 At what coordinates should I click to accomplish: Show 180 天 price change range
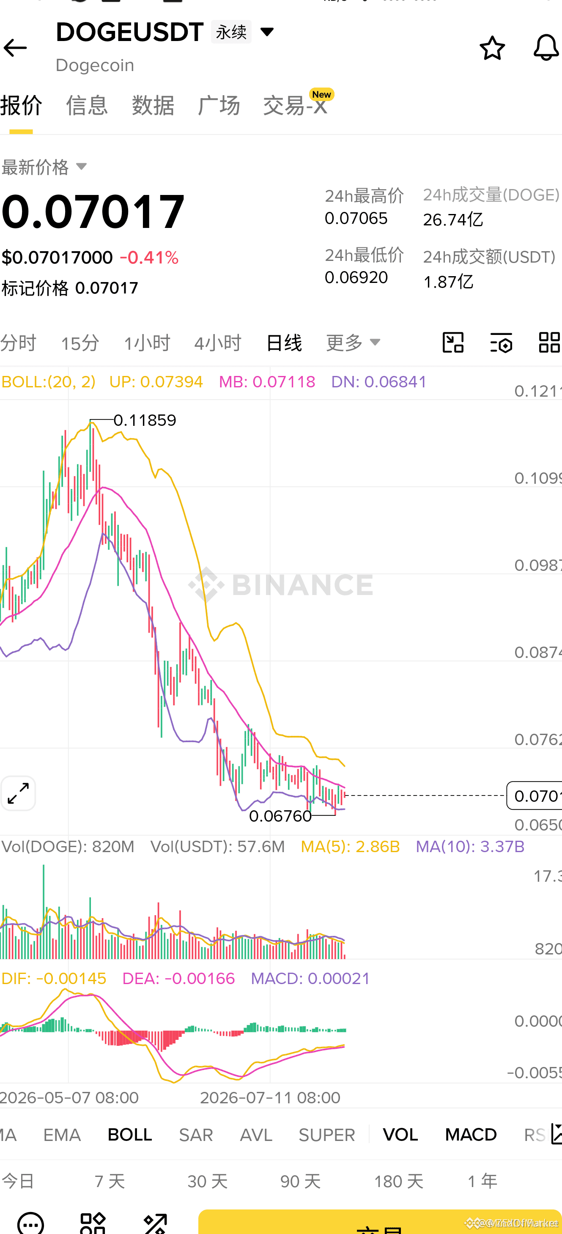coord(399,1181)
